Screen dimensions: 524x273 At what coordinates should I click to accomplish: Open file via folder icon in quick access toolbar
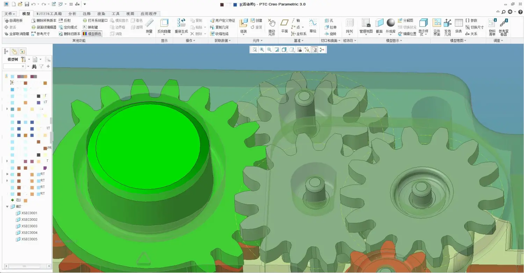[x=20, y=4]
